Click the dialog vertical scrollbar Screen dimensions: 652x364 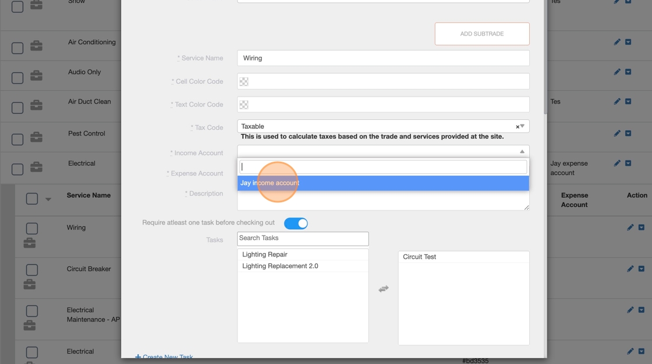point(545,57)
